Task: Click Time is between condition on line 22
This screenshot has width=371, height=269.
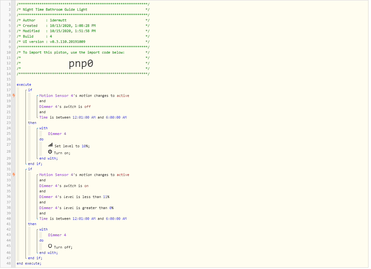Action: pyautogui.click(x=83, y=117)
